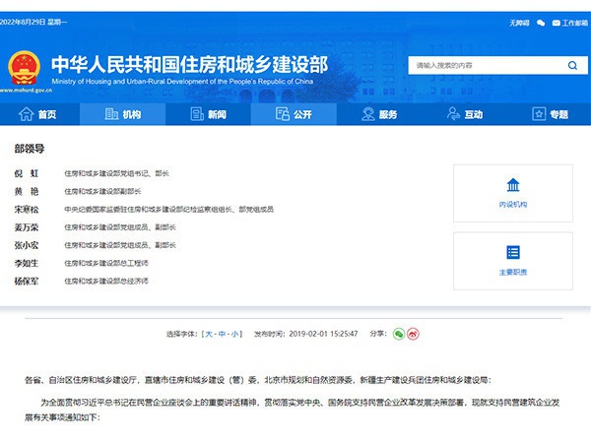Image resolution: width=591 pixels, height=443 pixels.
Task: Select large font size 大
Action: [209, 334]
